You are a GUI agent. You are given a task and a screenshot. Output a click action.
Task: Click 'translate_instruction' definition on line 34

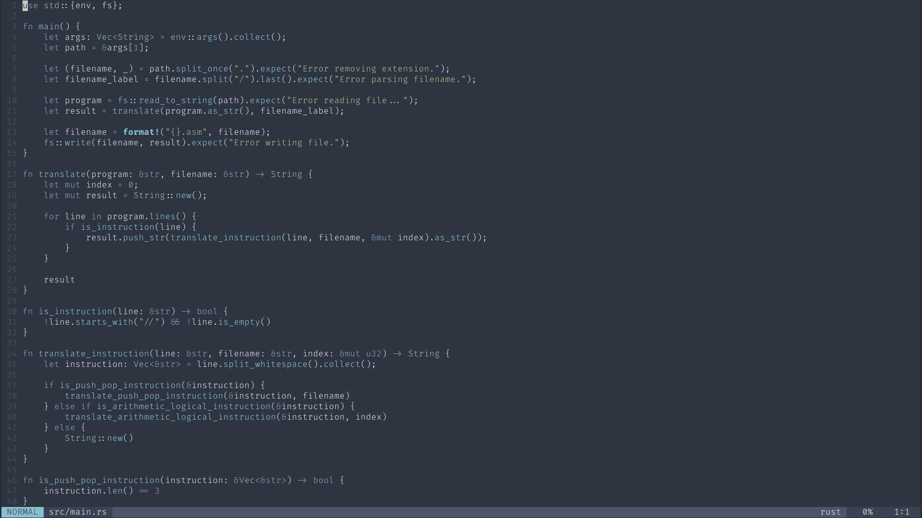(94, 353)
